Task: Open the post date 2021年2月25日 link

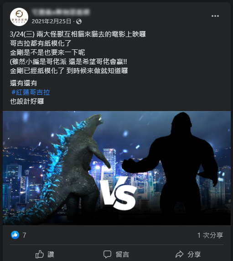Action: [x=52, y=21]
